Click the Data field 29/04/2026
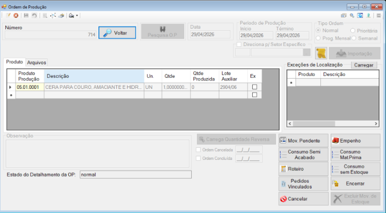Screen dimensions: 386x213 (210, 34)
